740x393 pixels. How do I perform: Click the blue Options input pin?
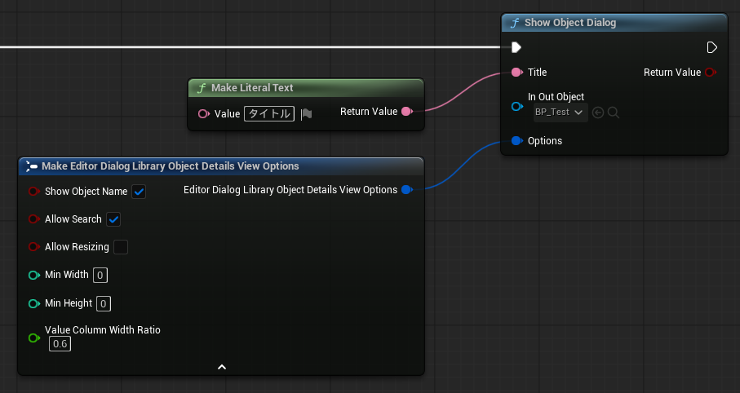516,141
